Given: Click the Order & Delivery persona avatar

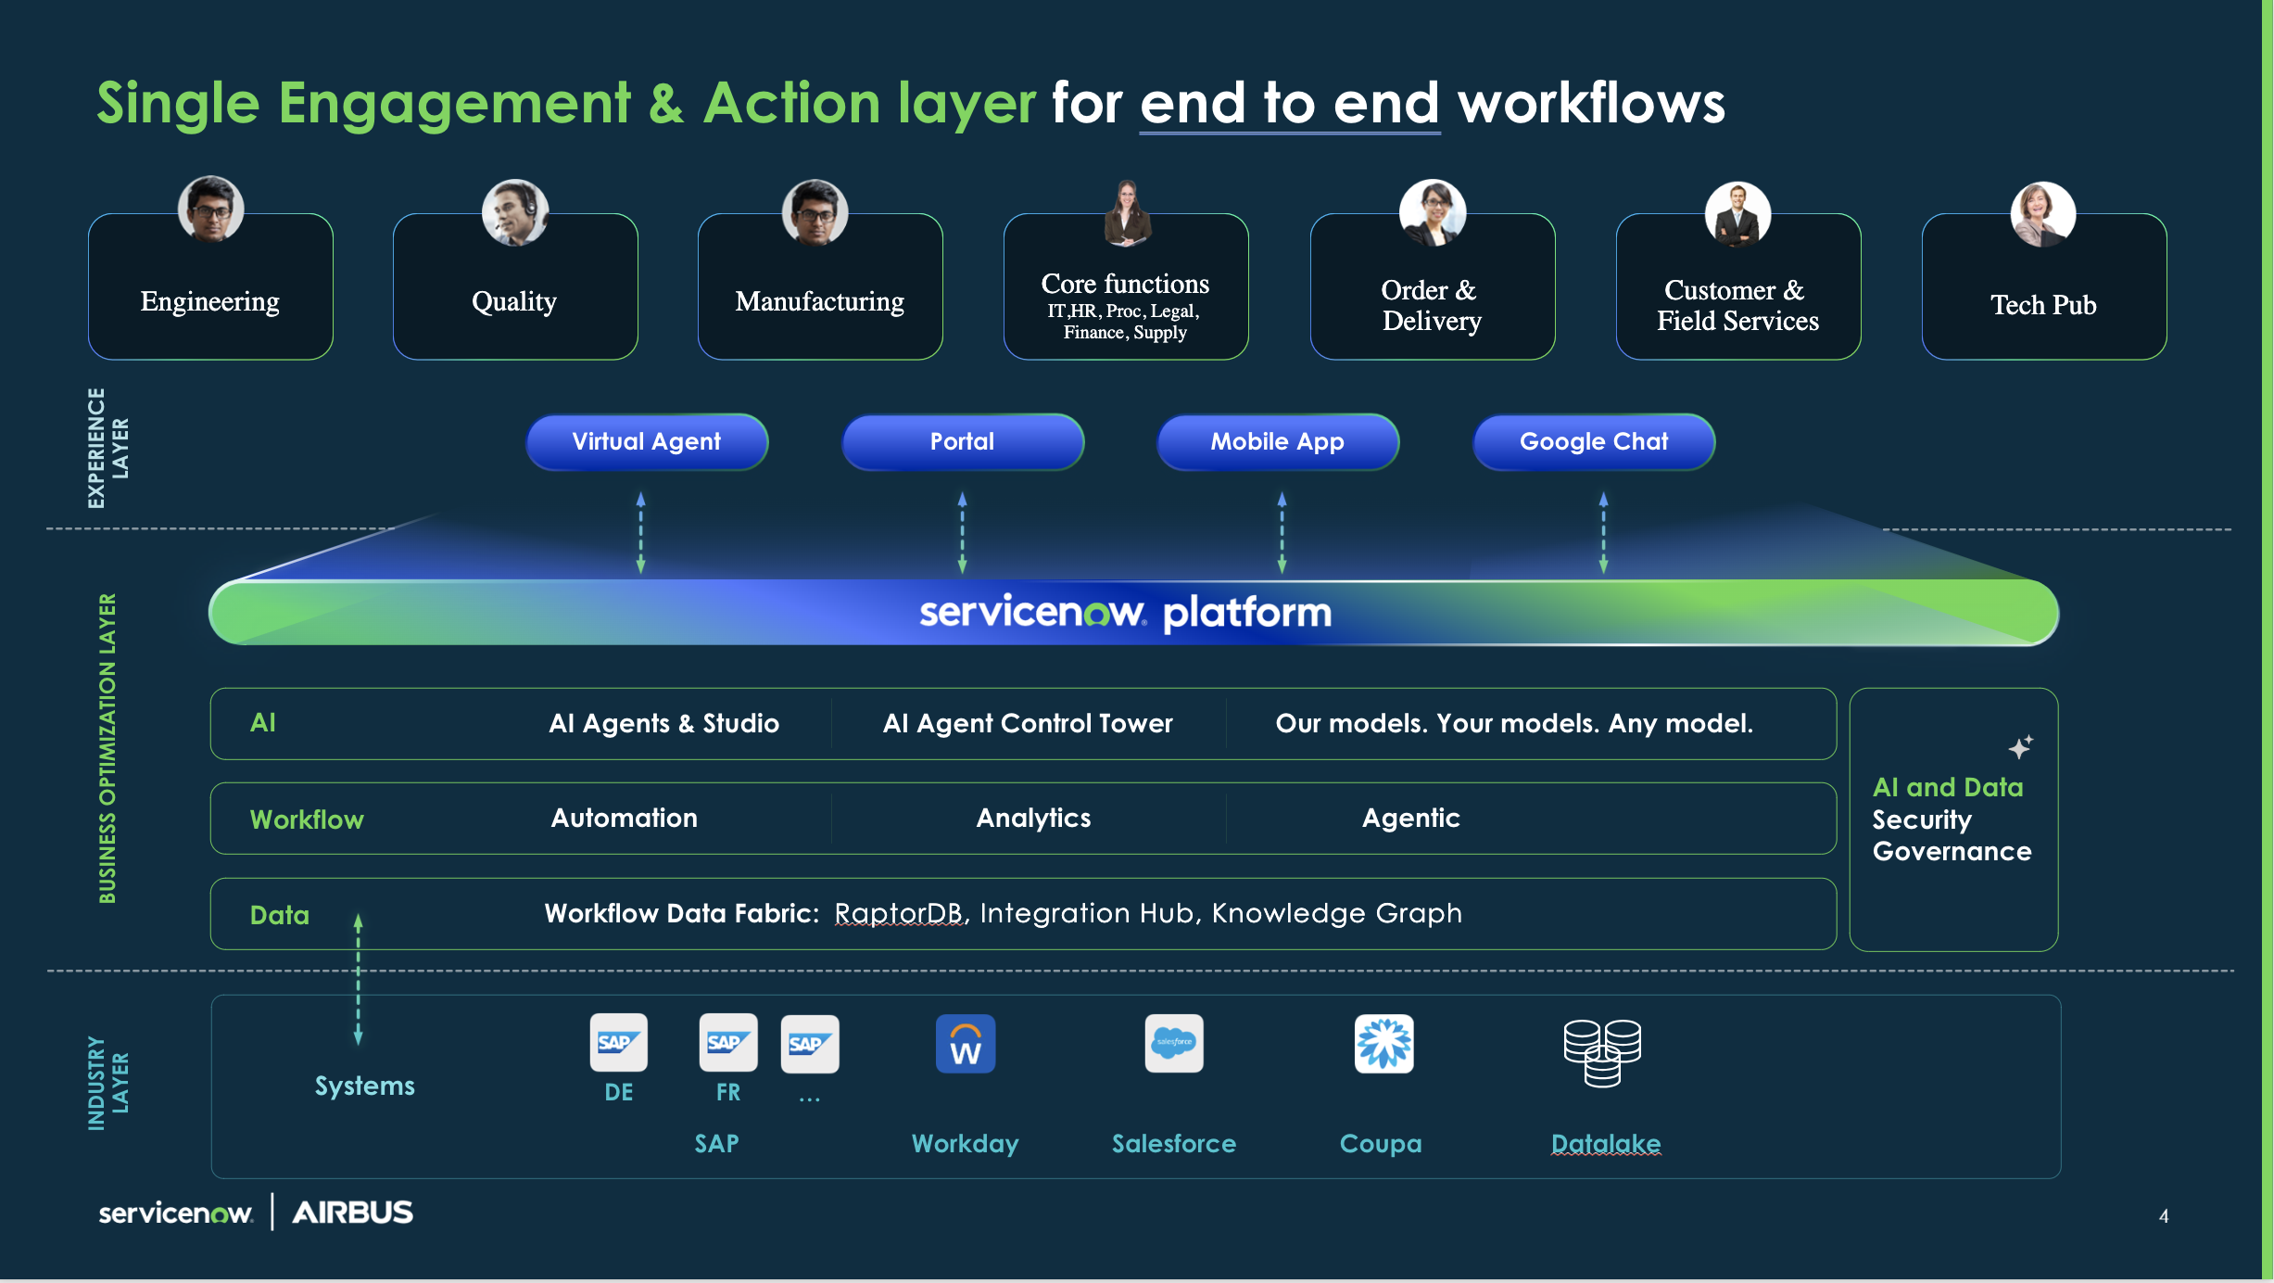Looking at the screenshot, I should [x=1433, y=212].
